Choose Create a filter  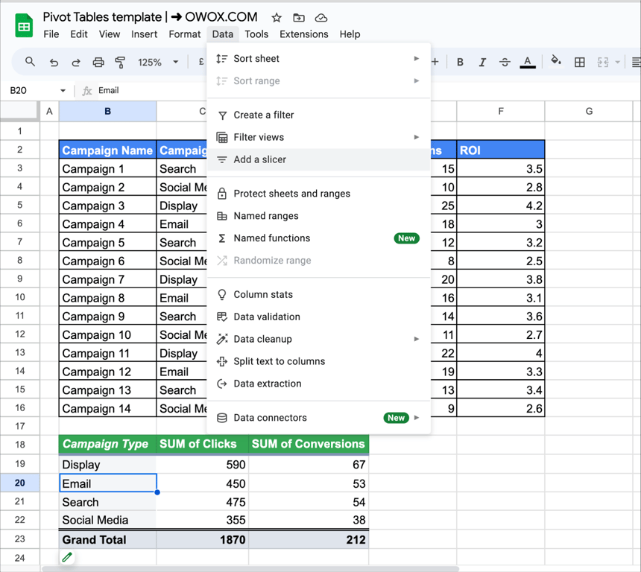click(x=319, y=115)
